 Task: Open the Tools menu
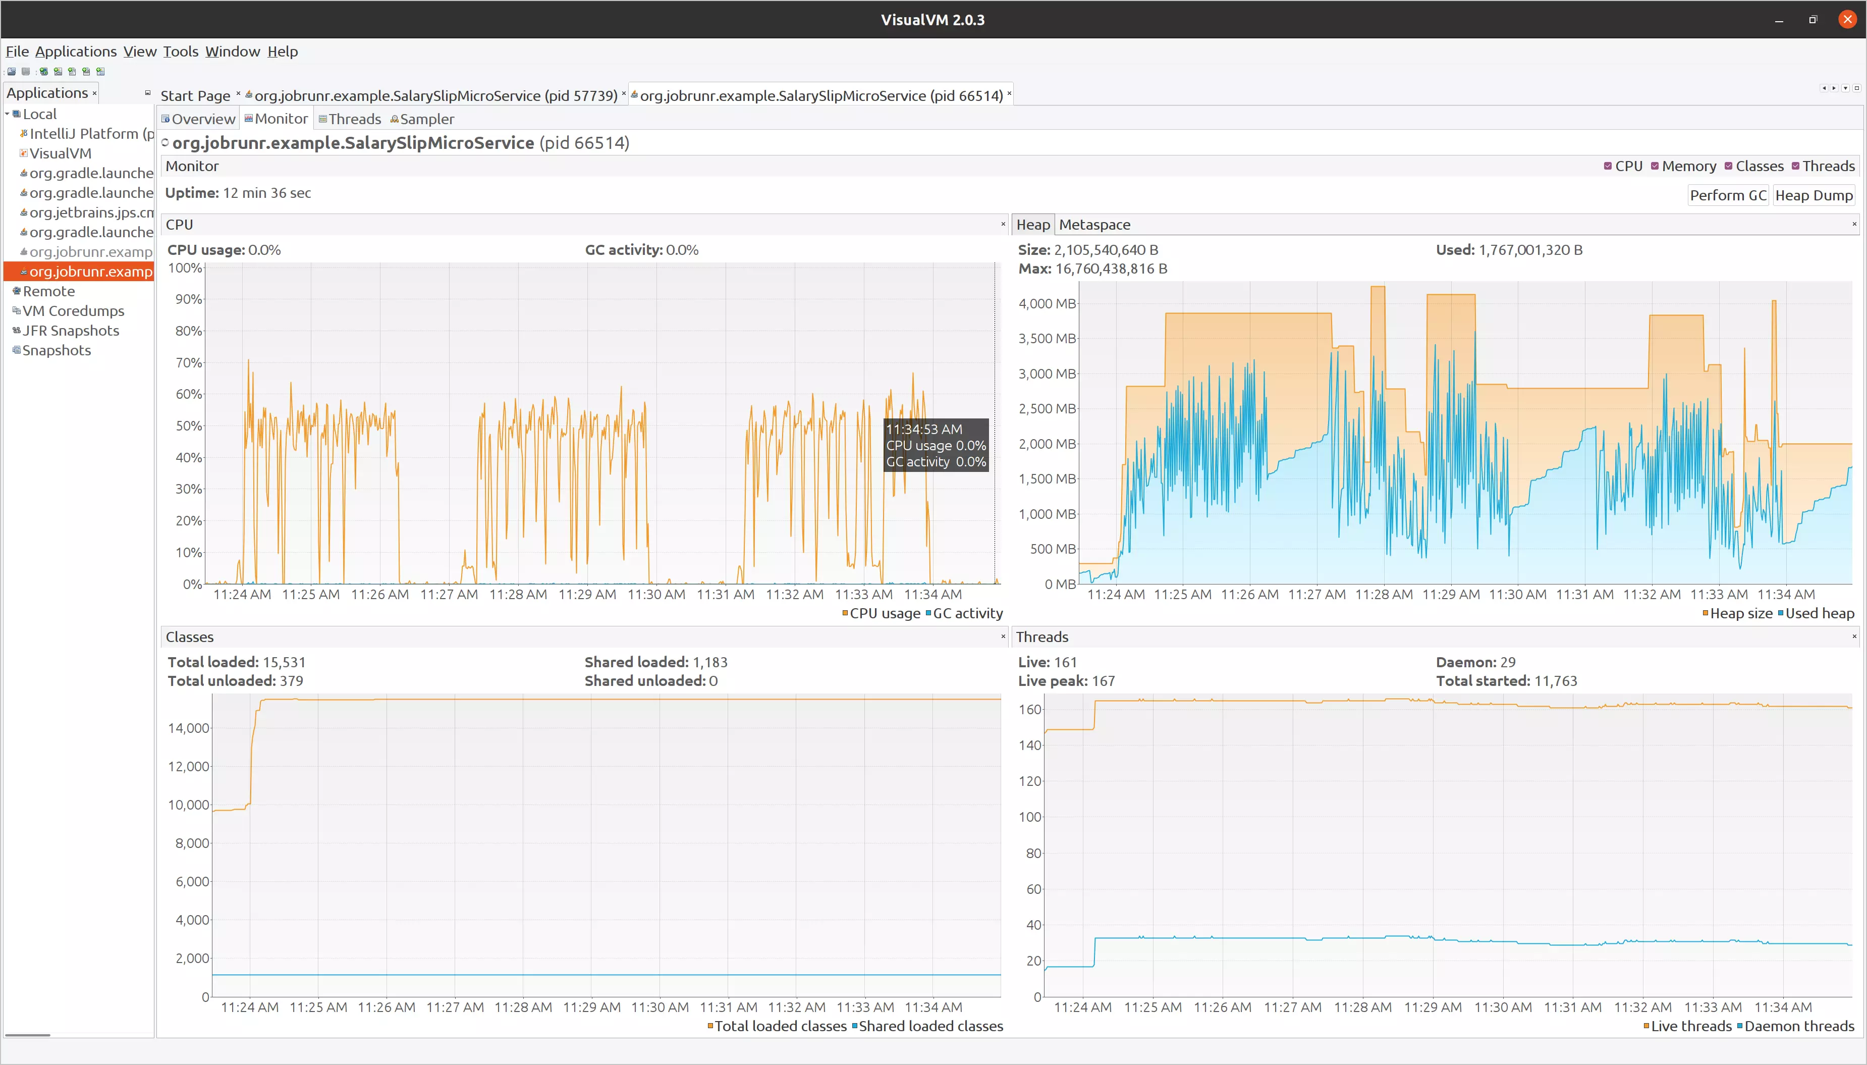click(x=181, y=51)
